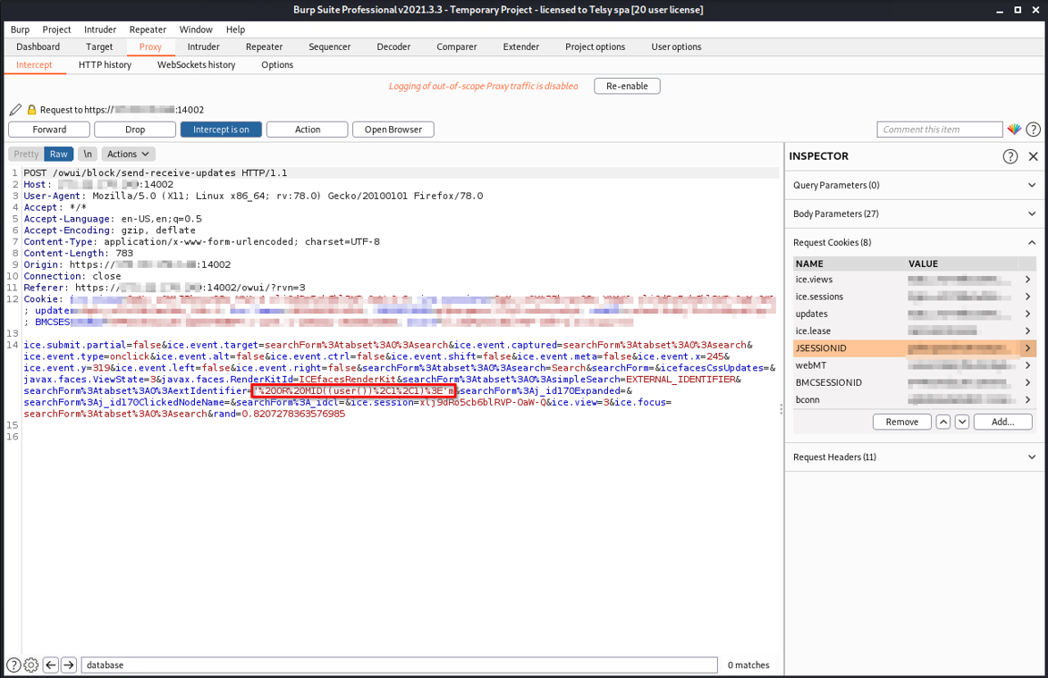Switch to the Sequencer tab
Screen dimensions: 1048x678
pos(329,46)
